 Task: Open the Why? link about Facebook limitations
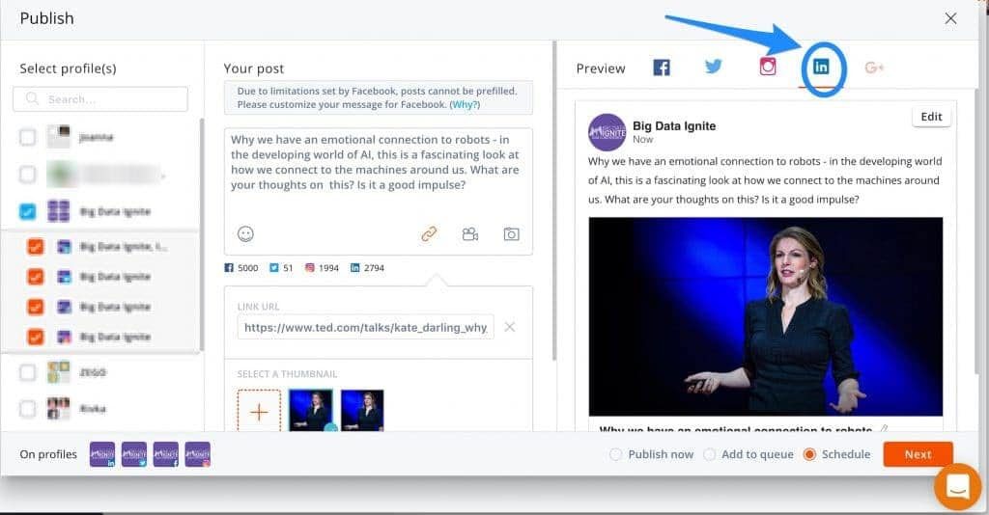coord(465,104)
